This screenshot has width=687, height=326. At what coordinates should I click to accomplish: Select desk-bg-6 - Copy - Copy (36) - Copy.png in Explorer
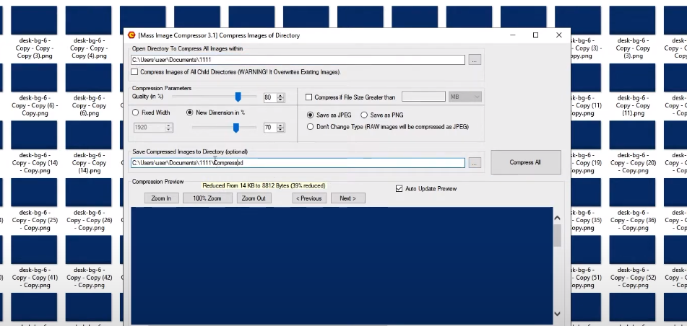[x=633, y=206]
